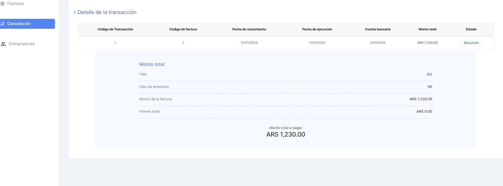This screenshot has height=186, width=503.
Task: Click bank account number 41453416
Action: tap(377, 43)
